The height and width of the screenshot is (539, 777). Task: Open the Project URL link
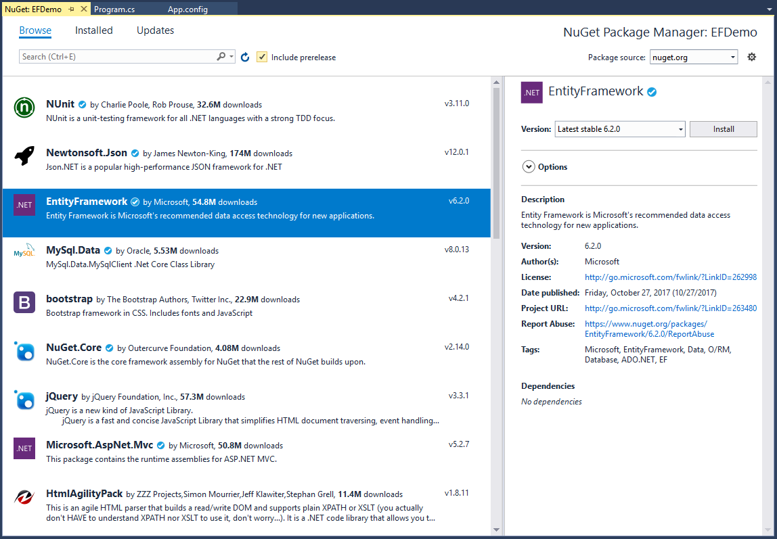click(x=671, y=308)
